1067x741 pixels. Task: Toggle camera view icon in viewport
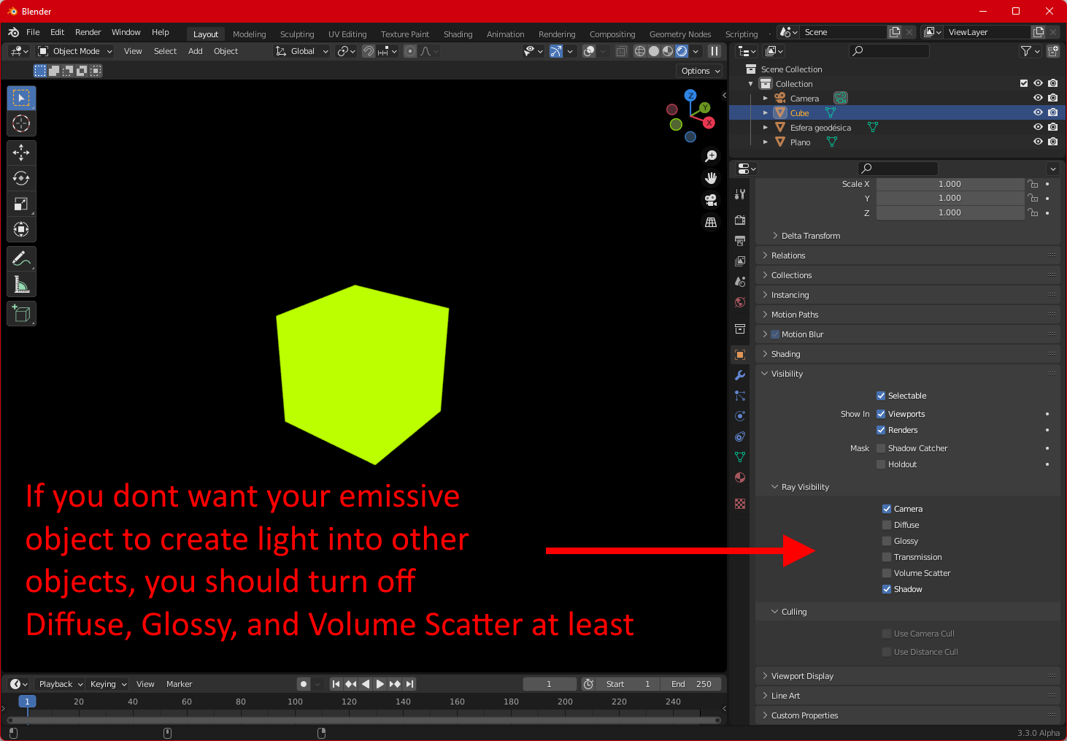pos(711,200)
